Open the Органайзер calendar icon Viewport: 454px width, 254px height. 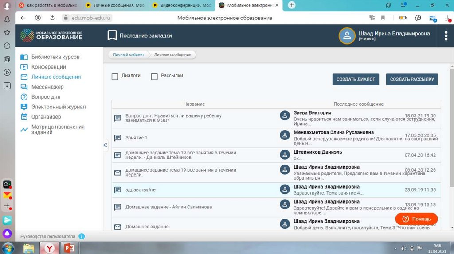click(24, 117)
